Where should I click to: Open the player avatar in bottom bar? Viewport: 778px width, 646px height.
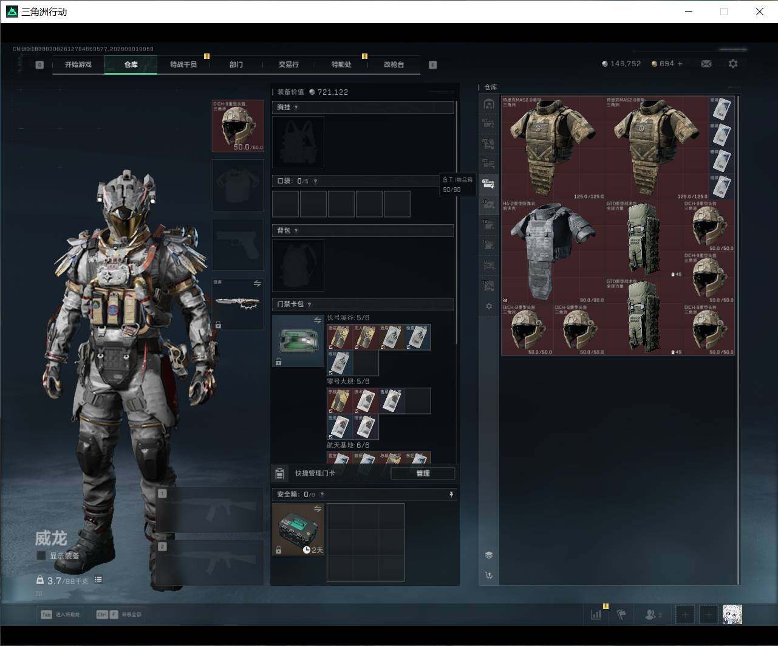pos(732,614)
